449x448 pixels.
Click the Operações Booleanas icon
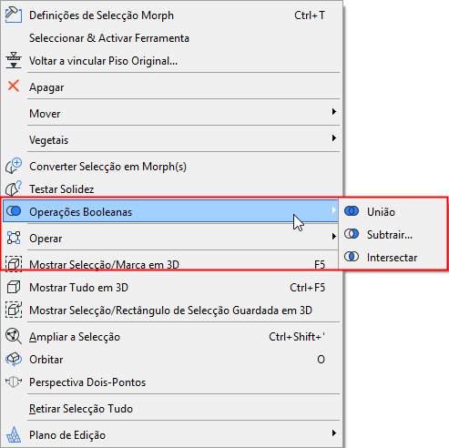(14, 211)
